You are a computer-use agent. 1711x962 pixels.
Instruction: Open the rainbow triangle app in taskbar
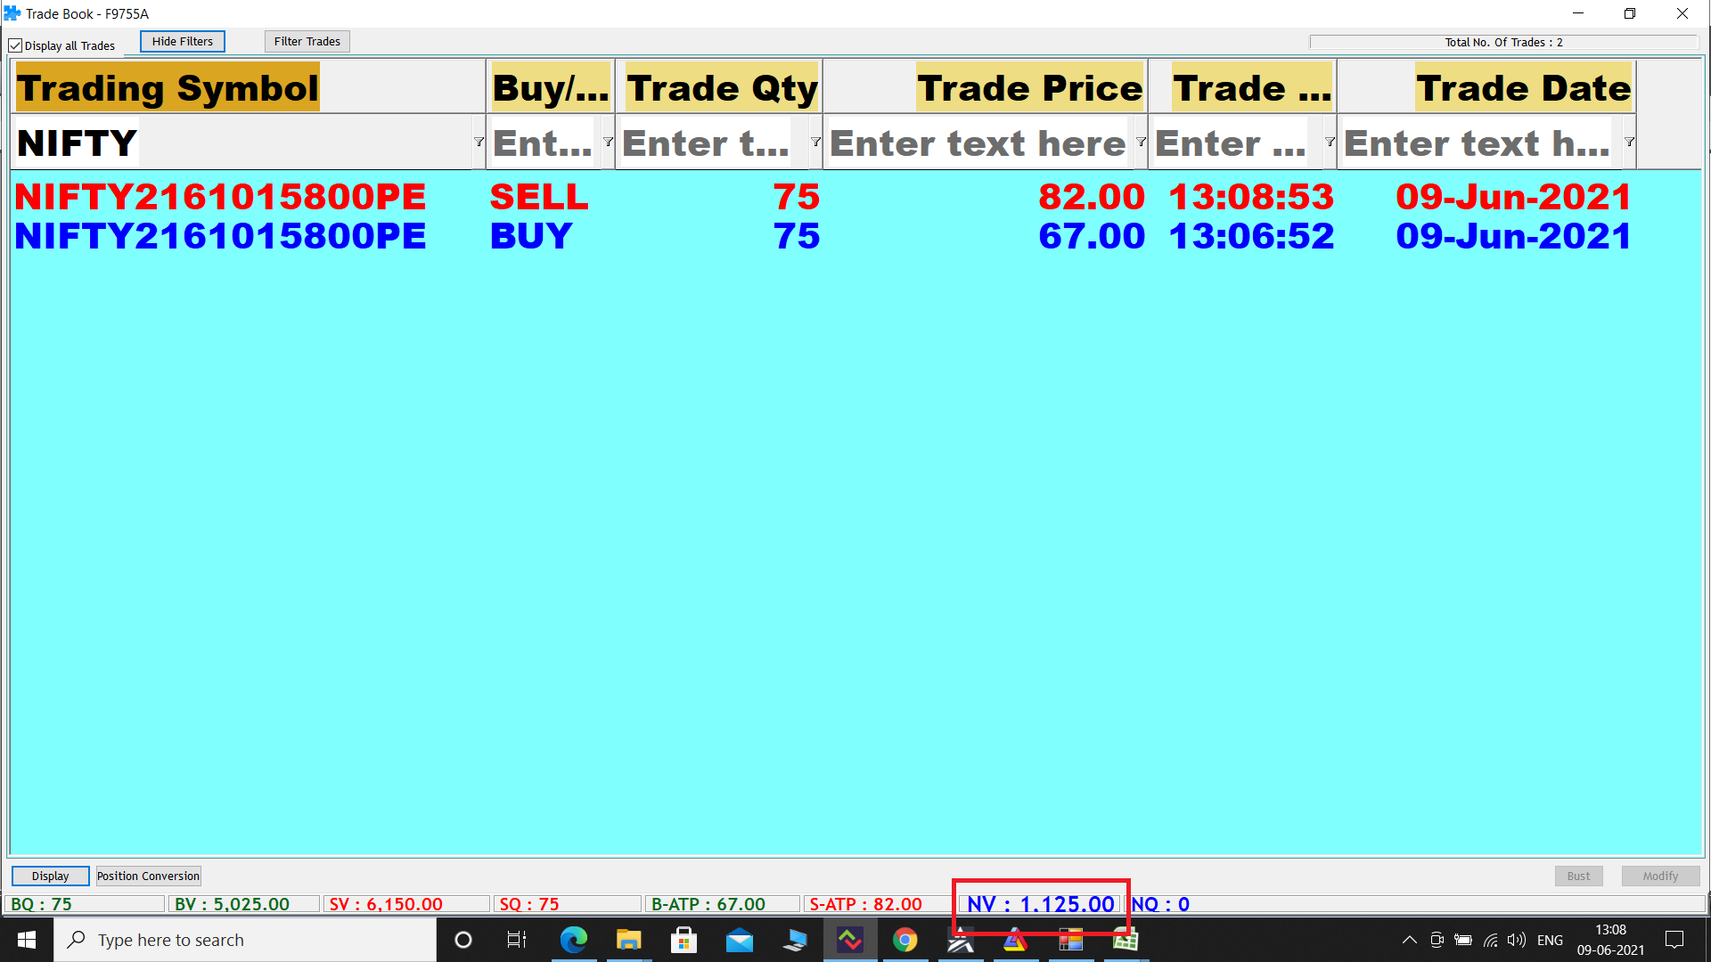click(1015, 940)
